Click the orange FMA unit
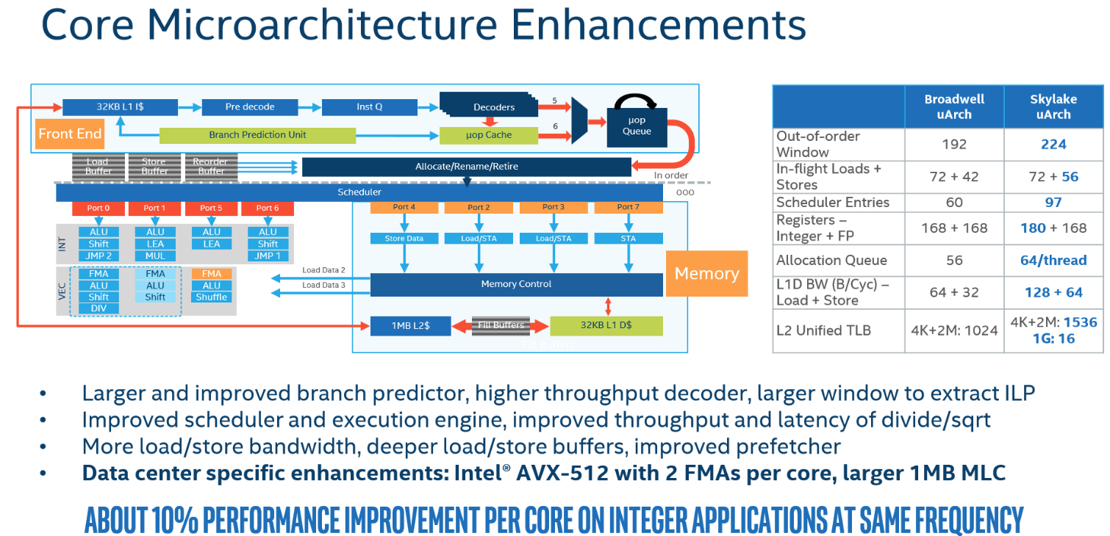 (x=212, y=273)
